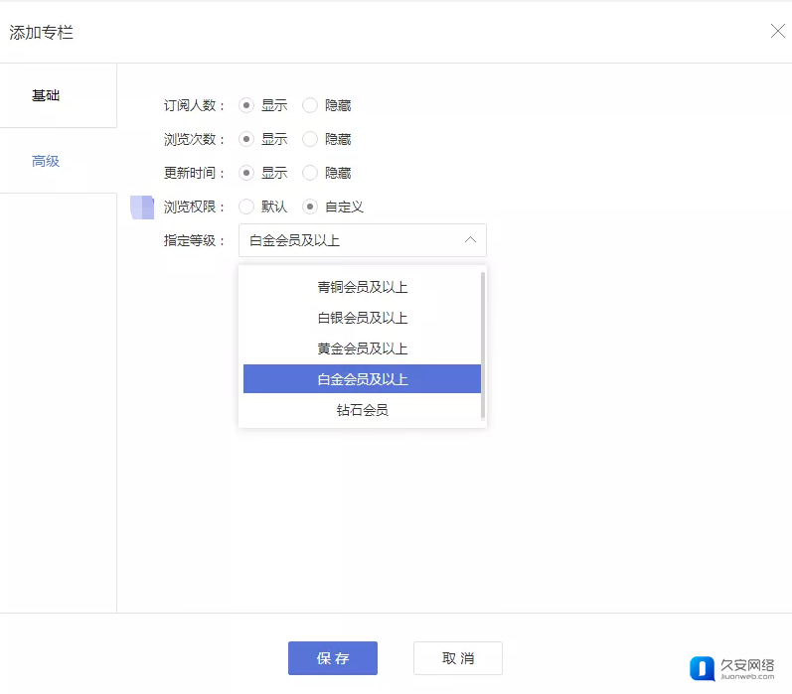Switch to the 高级 tab
The image size is (792, 694).
coord(46,161)
